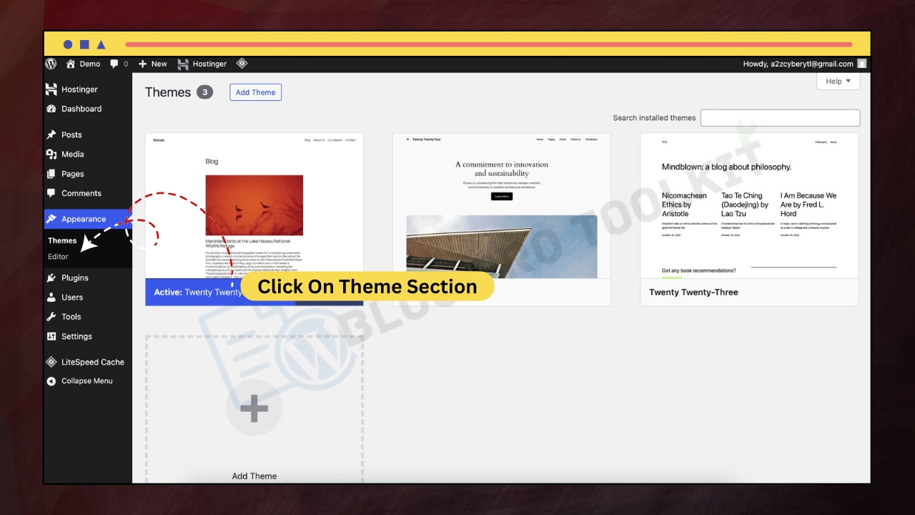Open the Users menu label
The width and height of the screenshot is (915, 515).
tap(72, 297)
